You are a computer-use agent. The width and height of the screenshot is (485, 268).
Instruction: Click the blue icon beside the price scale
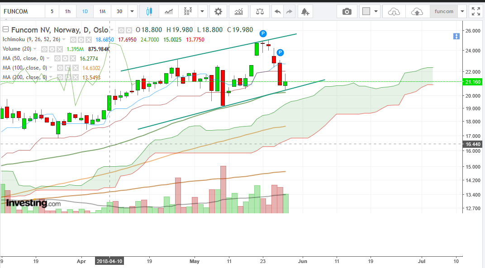click(456, 36)
